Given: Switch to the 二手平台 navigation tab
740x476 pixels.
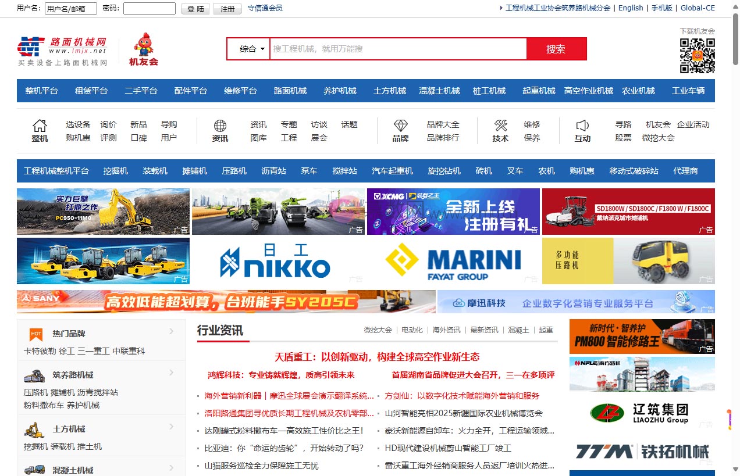Looking at the screenshot, I should click(141, 91).
